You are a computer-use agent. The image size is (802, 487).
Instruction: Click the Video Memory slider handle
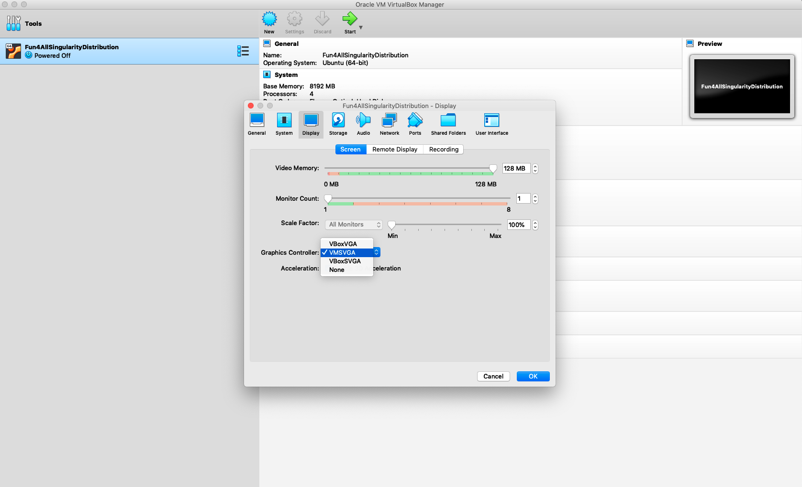493,168
